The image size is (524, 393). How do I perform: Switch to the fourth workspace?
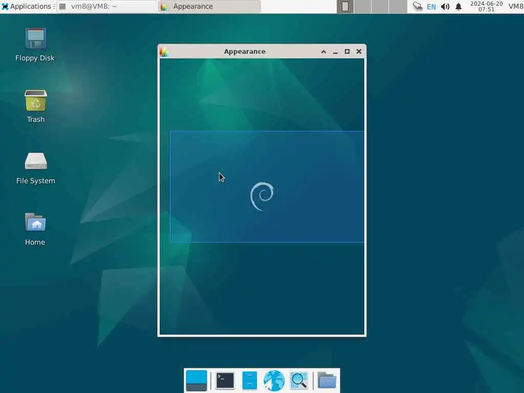point(398,6)
